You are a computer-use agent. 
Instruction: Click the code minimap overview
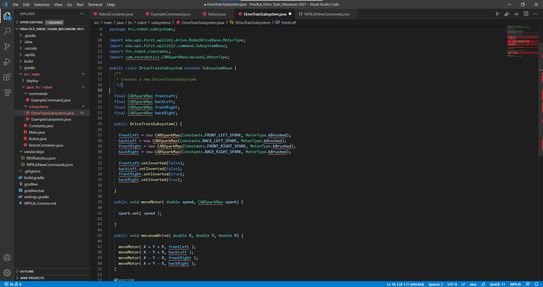point(523,42)
